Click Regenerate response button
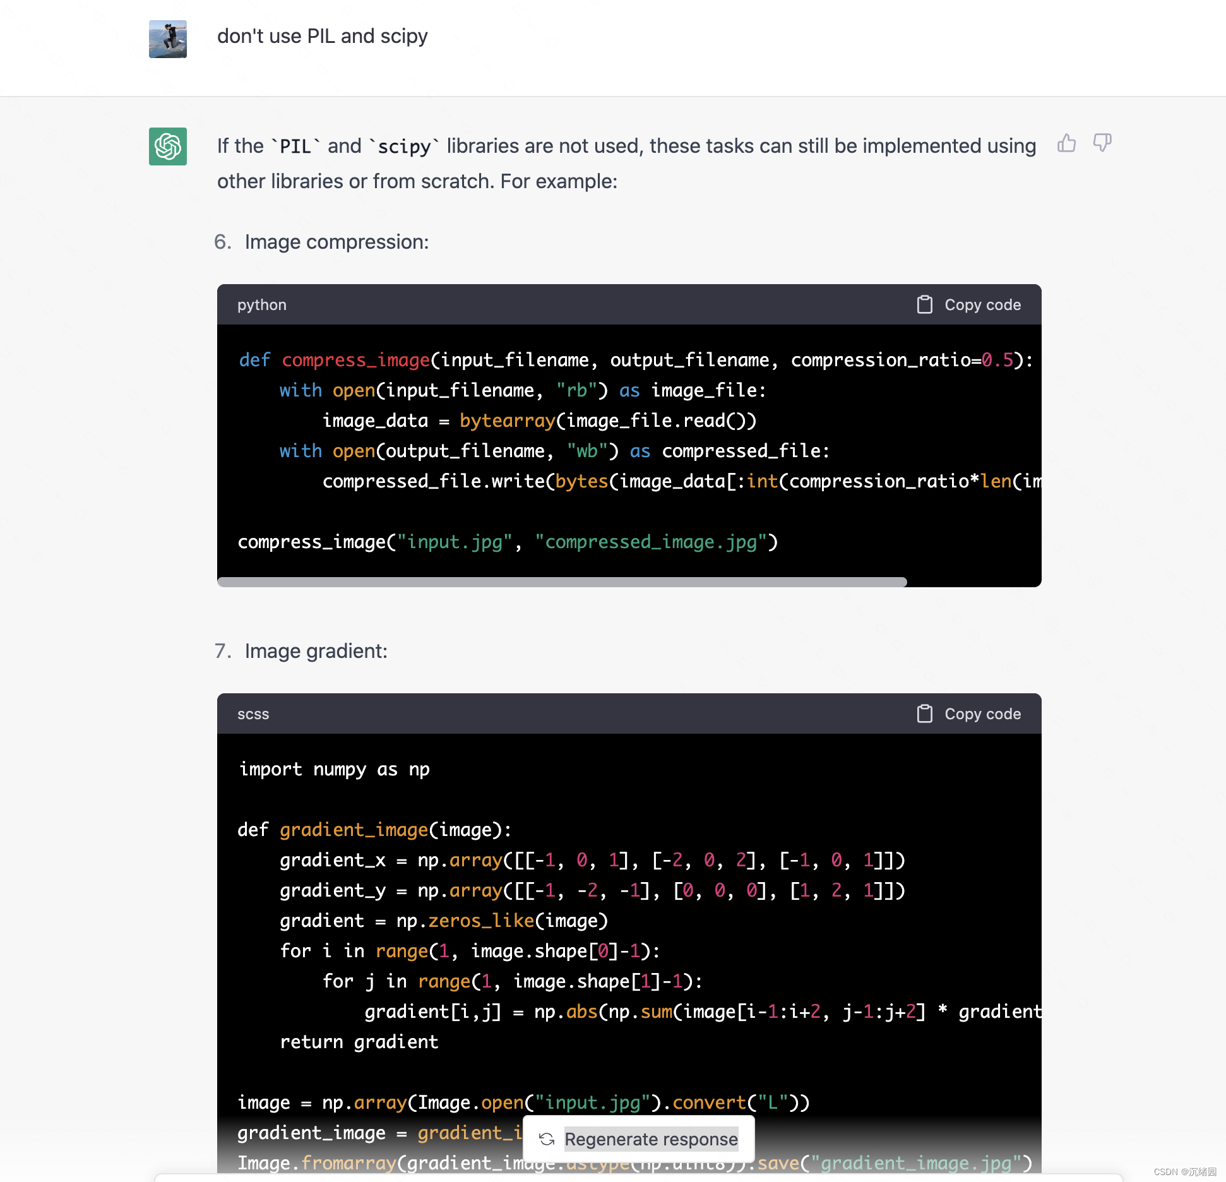Screen dimensions: 1226x1182 pyautogui.click(x=639, y=1139)
